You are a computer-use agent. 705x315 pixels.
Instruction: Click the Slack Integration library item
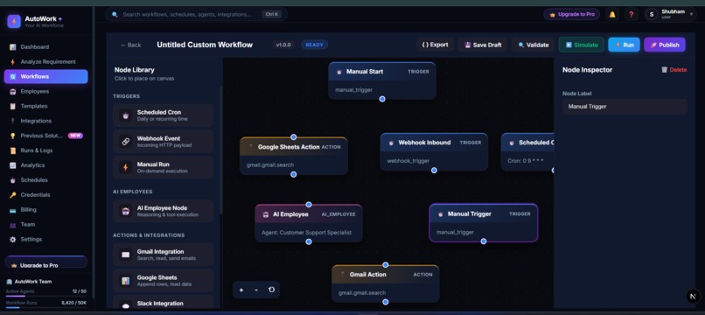point(163,303)
